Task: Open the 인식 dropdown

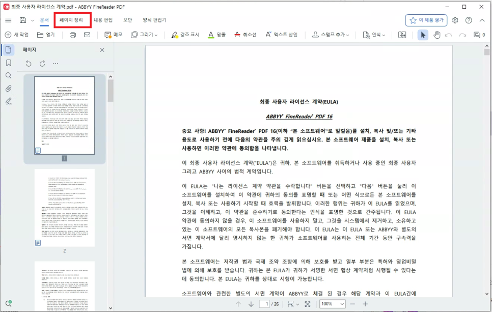Action: pos(374,35)
